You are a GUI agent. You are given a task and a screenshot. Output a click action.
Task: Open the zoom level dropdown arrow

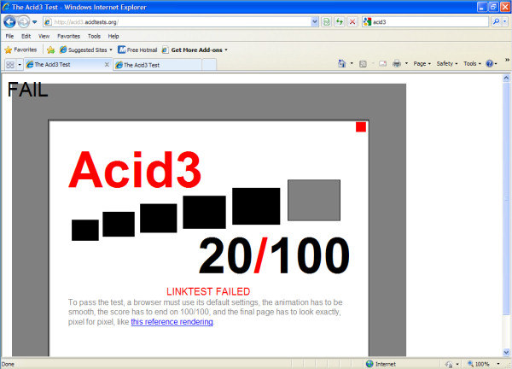point(498,364)
